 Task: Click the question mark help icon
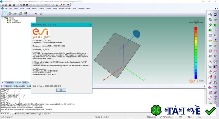click(68, 5)
